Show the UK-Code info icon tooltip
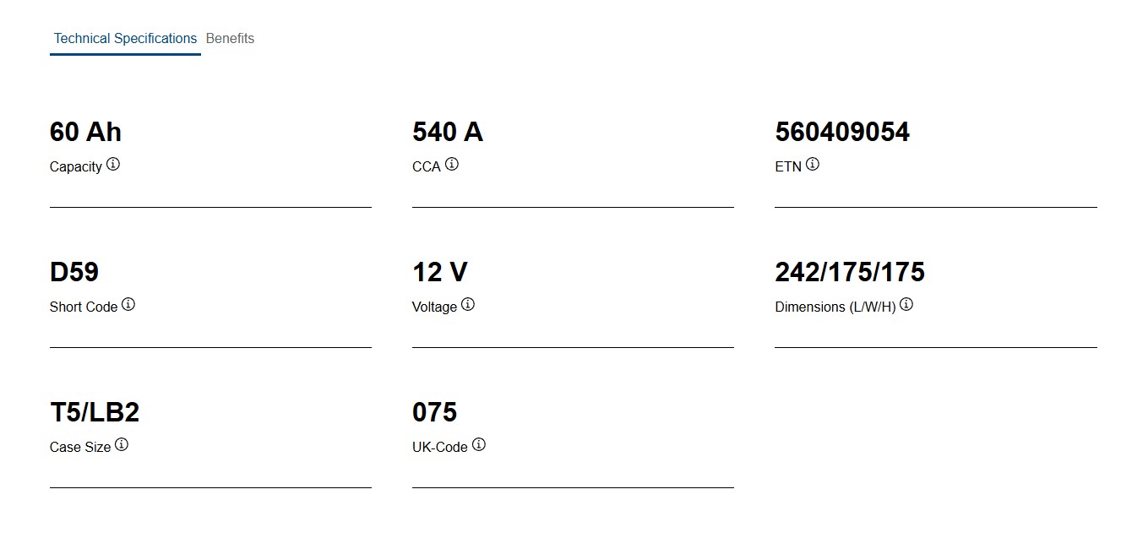 pos(479,444)
